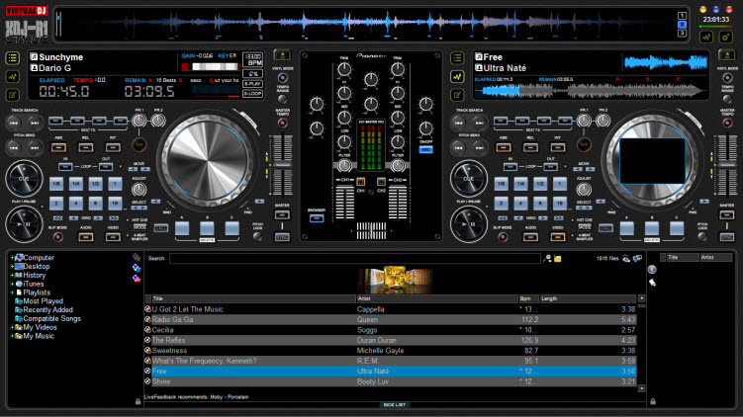Adjust left deck pitch fader
Image resolution: width=743 pixels, height=417 pixels.
[x=283, y=165]
